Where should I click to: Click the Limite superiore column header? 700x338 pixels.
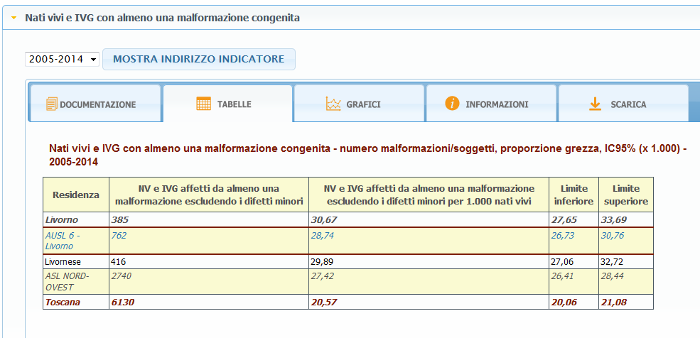tap(625, 195)
